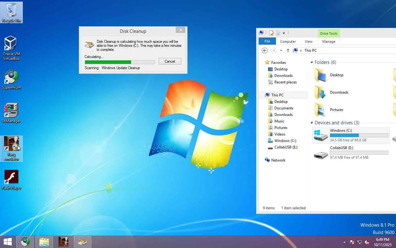Select the Windows (C:) drive tile
396x248 pixels.
(x=351, y=135)
